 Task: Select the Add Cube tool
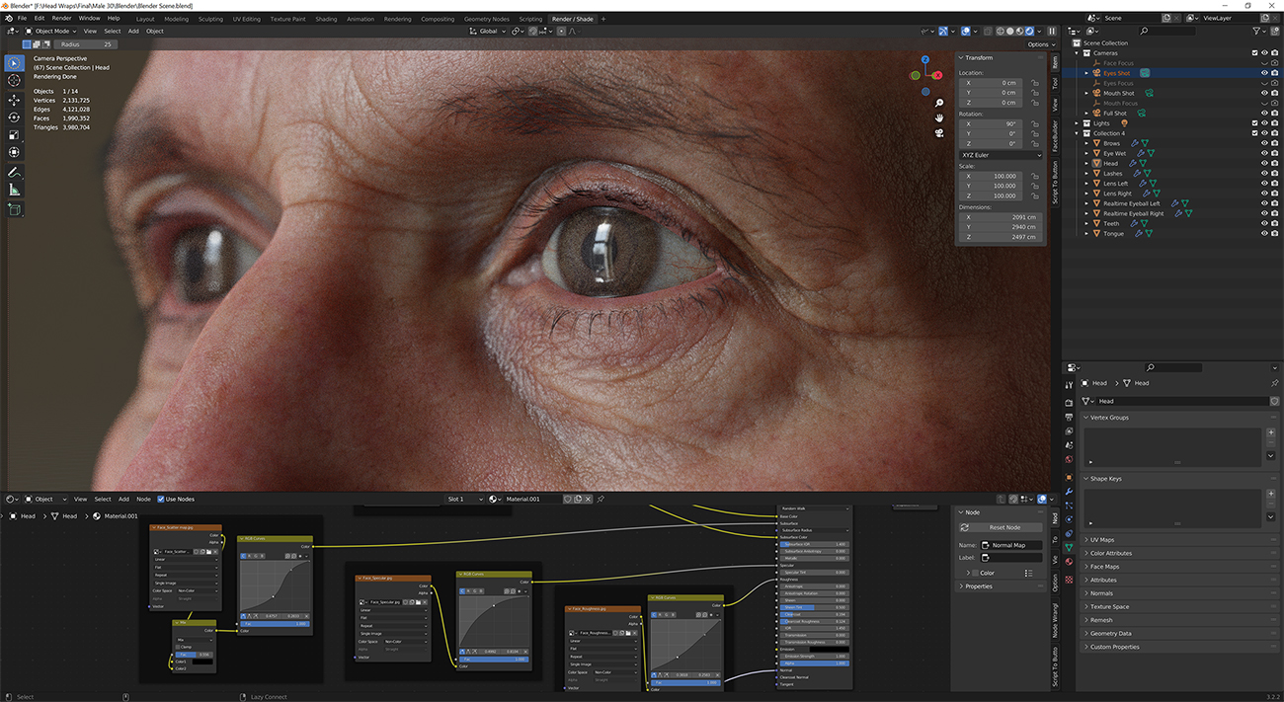click(14, 209)
